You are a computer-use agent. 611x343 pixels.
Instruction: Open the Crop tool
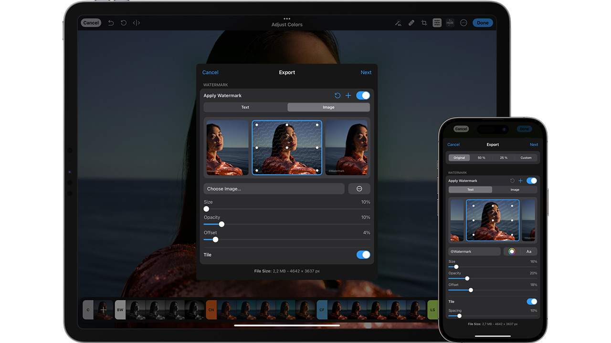[424, 22]
